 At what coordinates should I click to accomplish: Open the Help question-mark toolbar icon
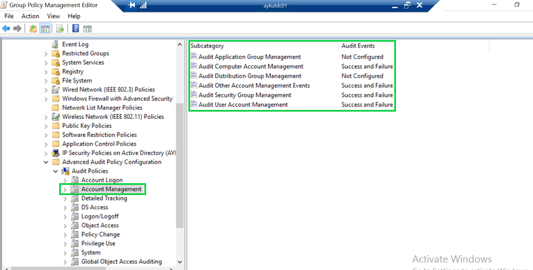[x=75, y=28]
